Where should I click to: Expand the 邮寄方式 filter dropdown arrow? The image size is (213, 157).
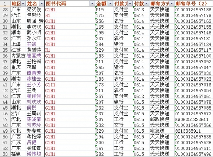point(171,4)
